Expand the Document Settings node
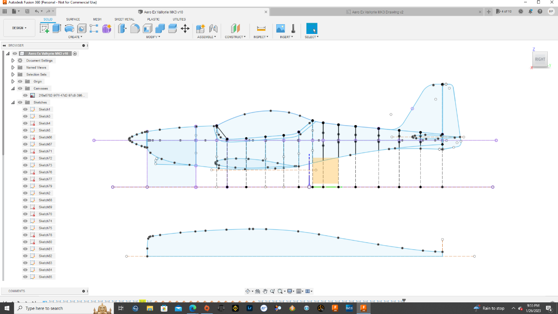Viewport: 558px width, 314px height. [13, 60]
